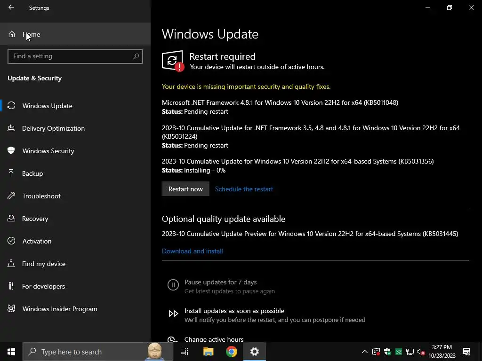The width and height of the screenshot is (482, 361).
Task: Open the notification center icon
Action: (466, 352)
